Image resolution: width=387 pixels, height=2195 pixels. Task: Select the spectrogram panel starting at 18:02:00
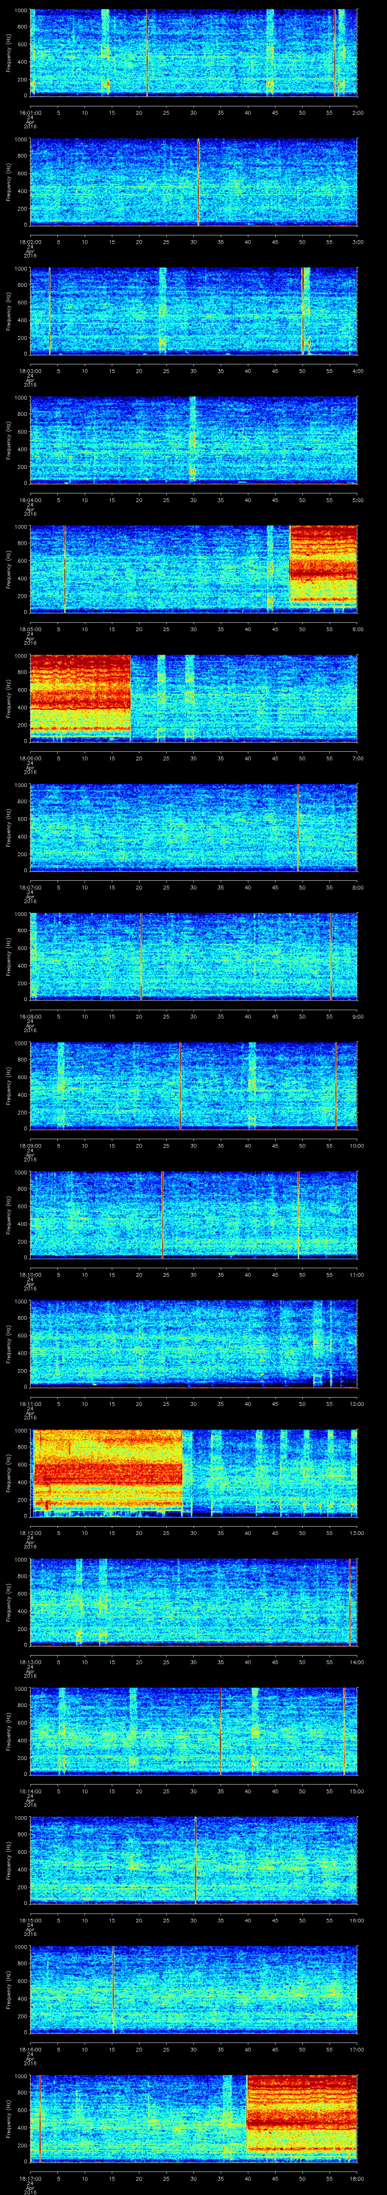point(193,182)
